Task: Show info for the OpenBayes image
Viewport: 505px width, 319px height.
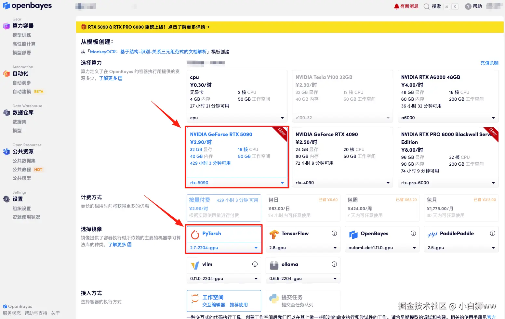Action: (x=413, y=233)
